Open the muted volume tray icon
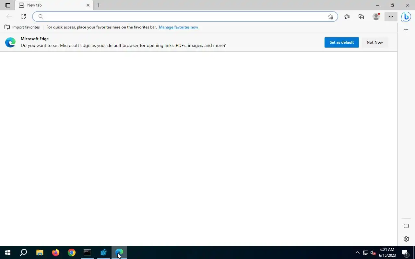415x259 pixels. coord(373,253)
